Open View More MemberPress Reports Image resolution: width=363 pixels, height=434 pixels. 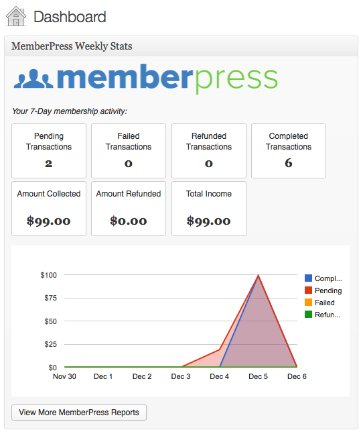pyautogui.click(x=79, y=413)
